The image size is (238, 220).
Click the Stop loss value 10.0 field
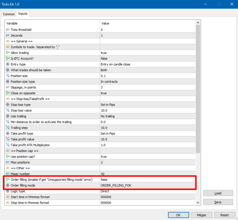click(148, 110)
